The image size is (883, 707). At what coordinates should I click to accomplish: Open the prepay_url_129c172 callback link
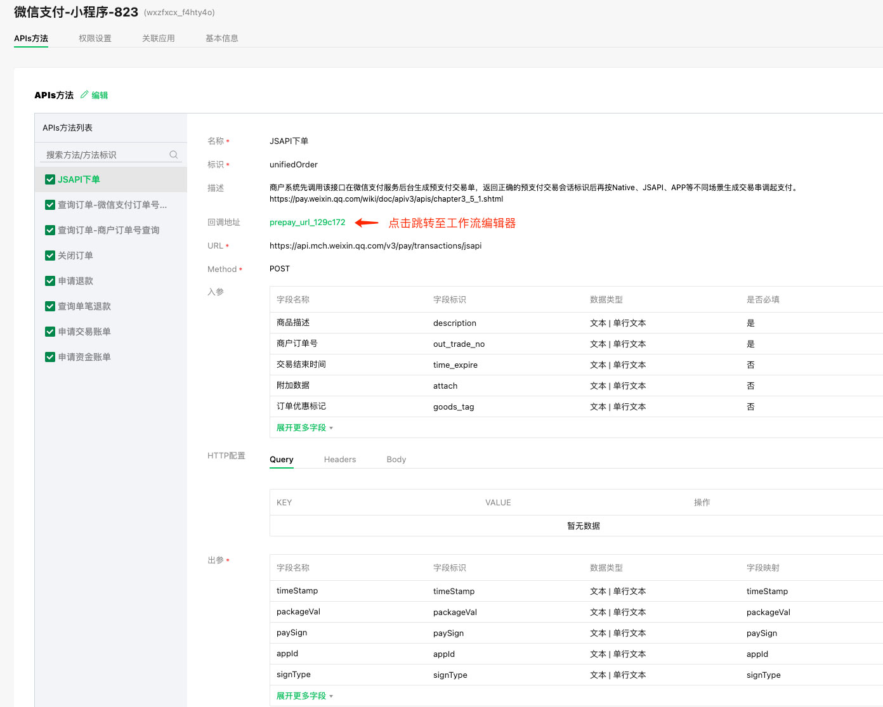click(x=308, y=223)
